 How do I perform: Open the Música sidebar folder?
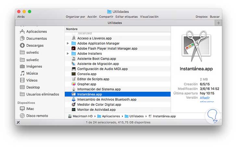coord(29,73)
